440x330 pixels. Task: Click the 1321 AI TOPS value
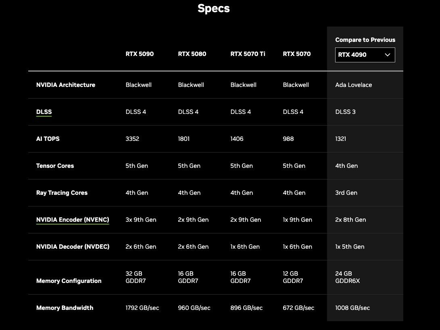(x=341, y=139)
